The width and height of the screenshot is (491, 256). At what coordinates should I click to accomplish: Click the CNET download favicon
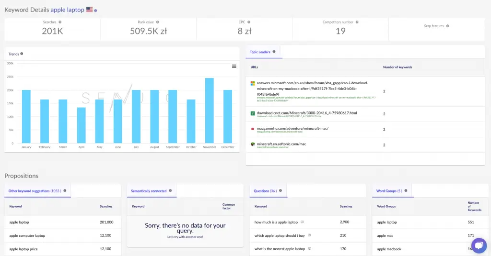[x=253, y=113]
